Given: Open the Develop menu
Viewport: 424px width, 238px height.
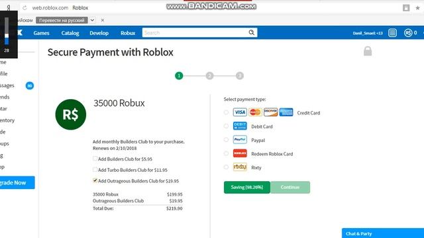Looking at the screenshot, I should pos(99,33).
